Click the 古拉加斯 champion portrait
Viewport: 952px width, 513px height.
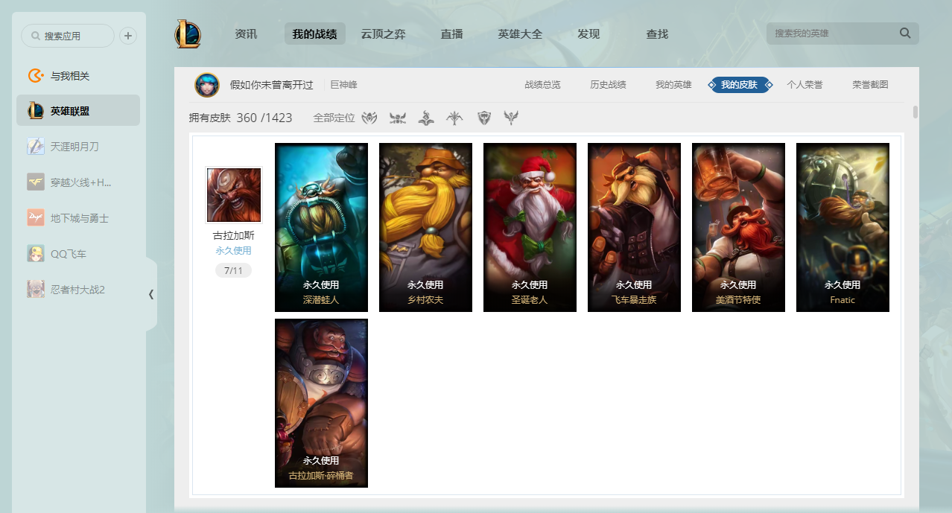(234, 195)
